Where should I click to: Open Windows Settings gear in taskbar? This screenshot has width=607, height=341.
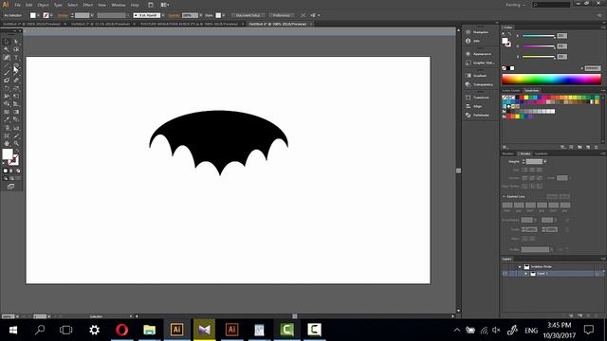pos(94,330)
